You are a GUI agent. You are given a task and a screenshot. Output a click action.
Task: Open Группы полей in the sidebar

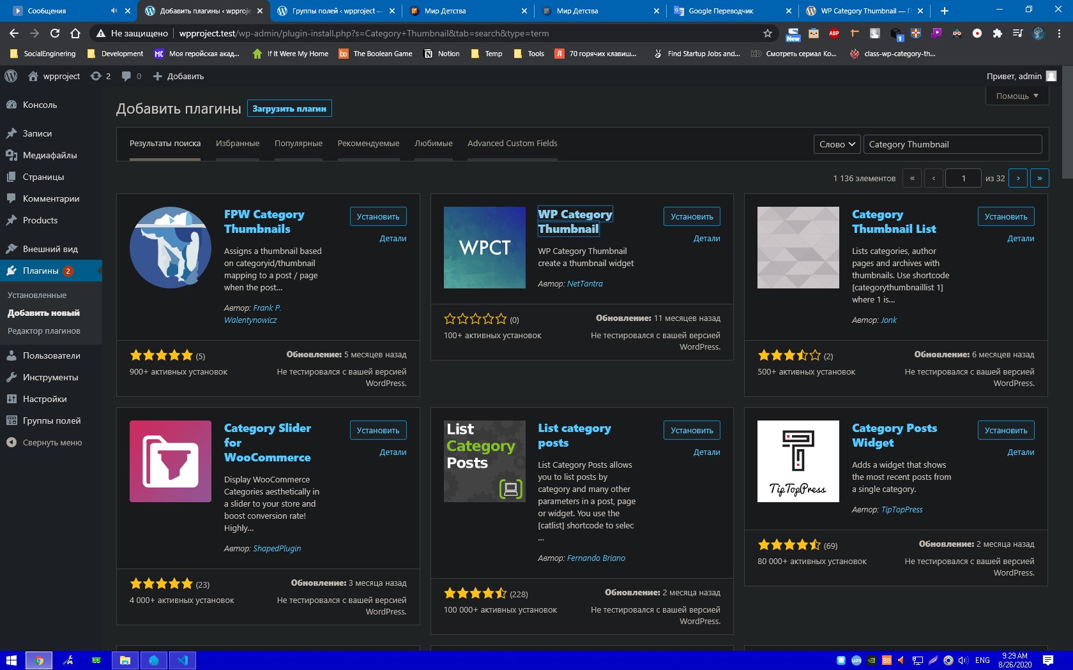[x=51, y=421]
